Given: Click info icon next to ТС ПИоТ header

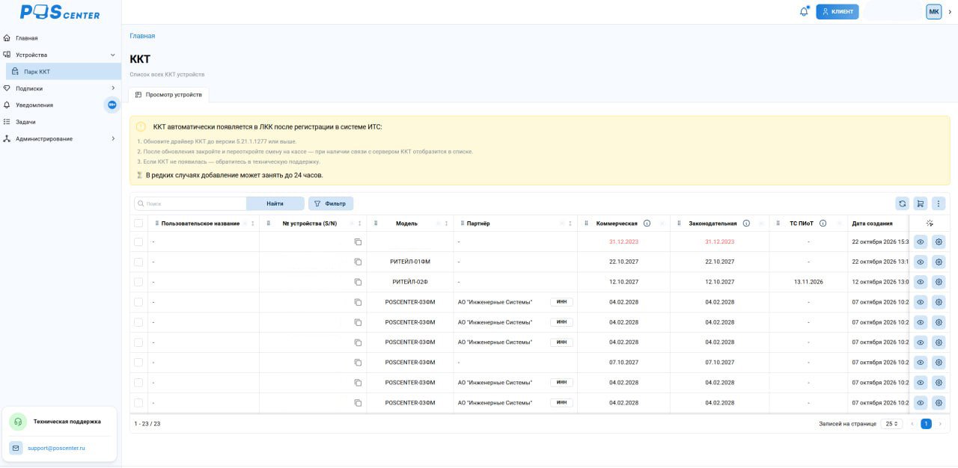Looking at the screenshot, I should (x=823, y=224).
